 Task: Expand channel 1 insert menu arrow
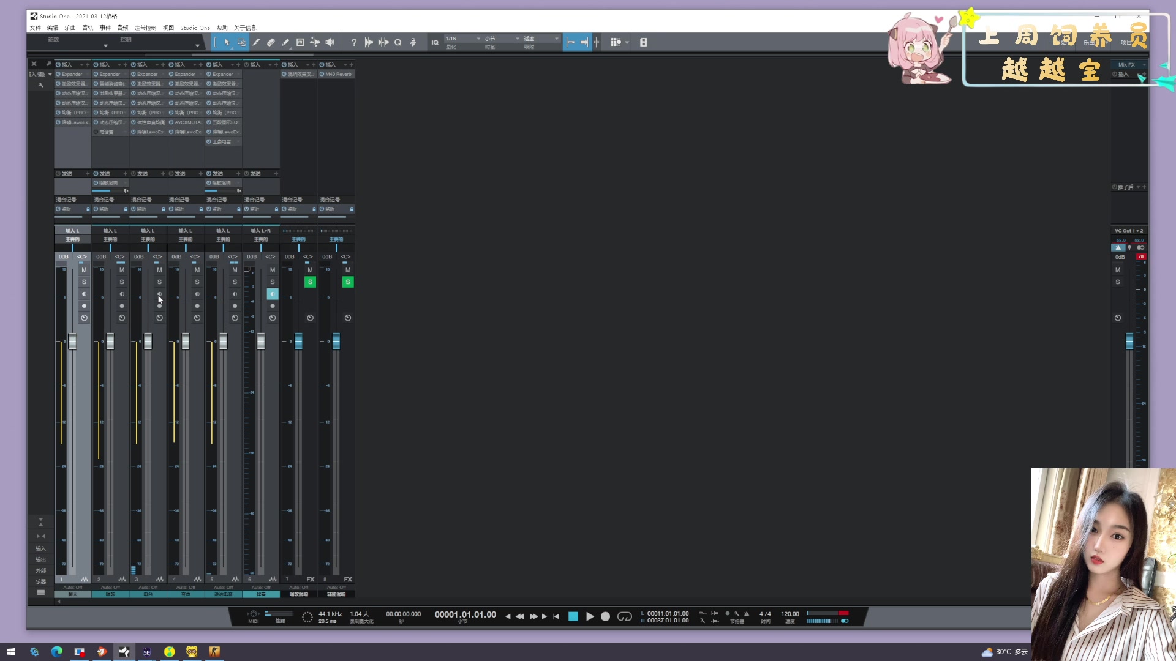(81, 64)
